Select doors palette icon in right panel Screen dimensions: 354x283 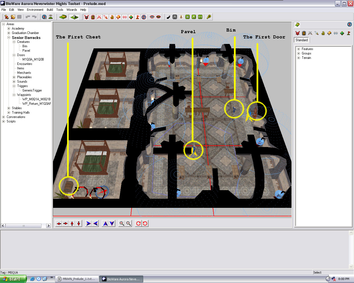(304, 33)
